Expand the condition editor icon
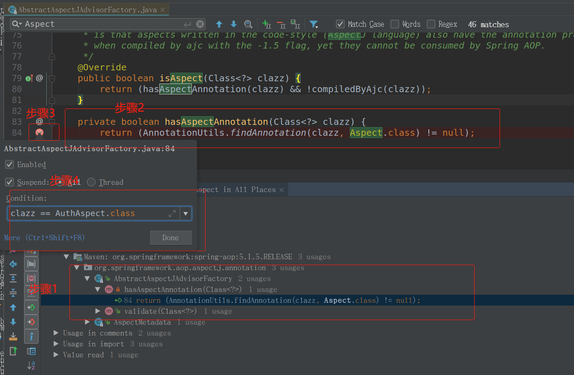The width and height of the screenshot is (574, 375). pos(172,213)
